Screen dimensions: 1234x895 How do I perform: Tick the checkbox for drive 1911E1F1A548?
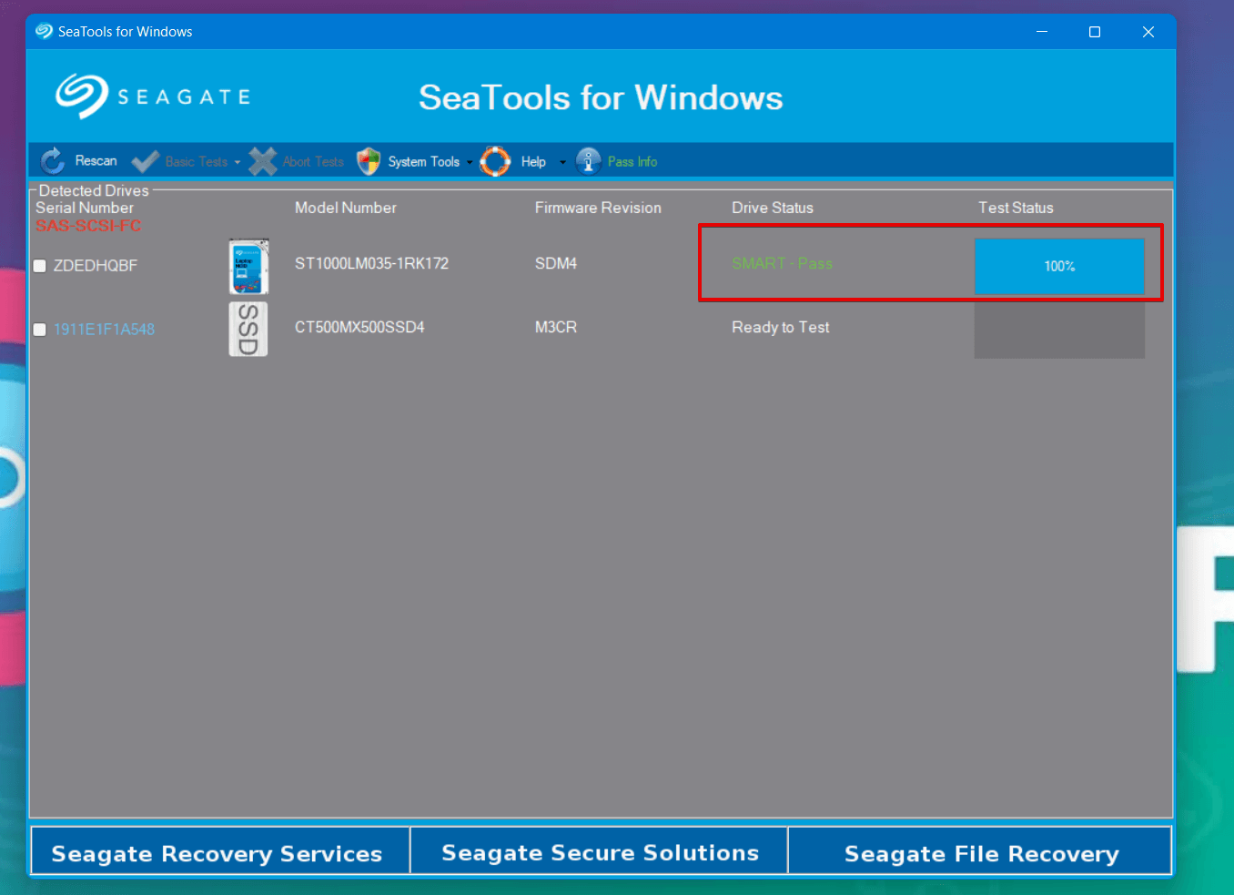coord(40,330)
